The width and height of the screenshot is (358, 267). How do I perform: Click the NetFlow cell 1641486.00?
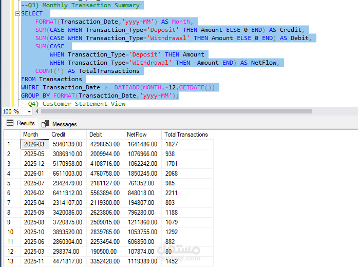[143, 144]
